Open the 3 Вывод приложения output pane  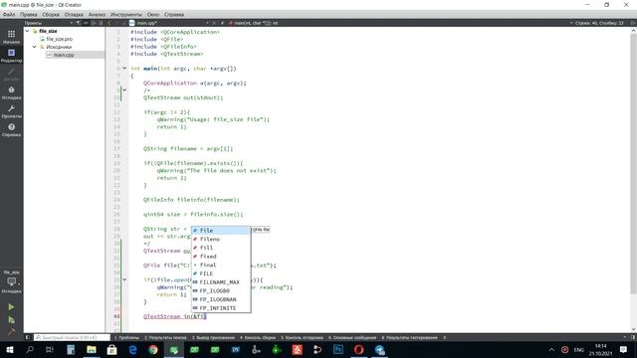(x=213, y=337)
